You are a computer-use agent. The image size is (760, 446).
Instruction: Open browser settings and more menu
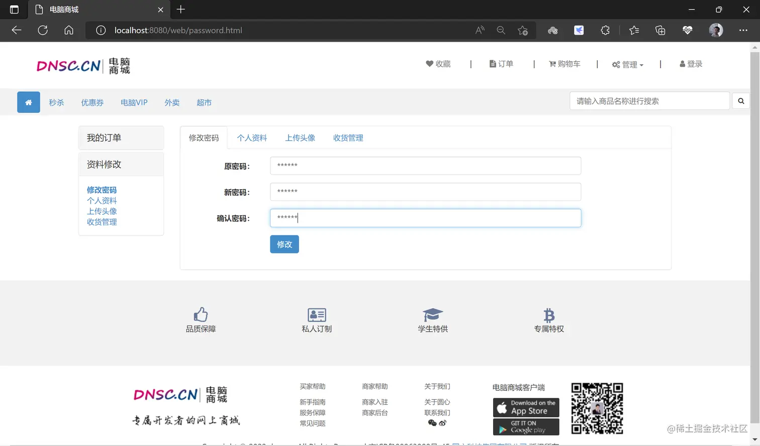tap(743, 30)
